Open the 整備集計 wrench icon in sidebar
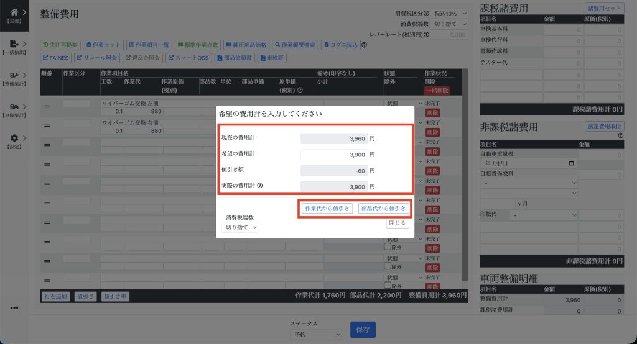Screen dimensions: 637x344 click(x=14, y=76)
